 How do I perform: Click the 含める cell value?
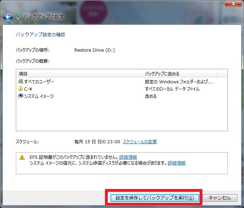151,96
